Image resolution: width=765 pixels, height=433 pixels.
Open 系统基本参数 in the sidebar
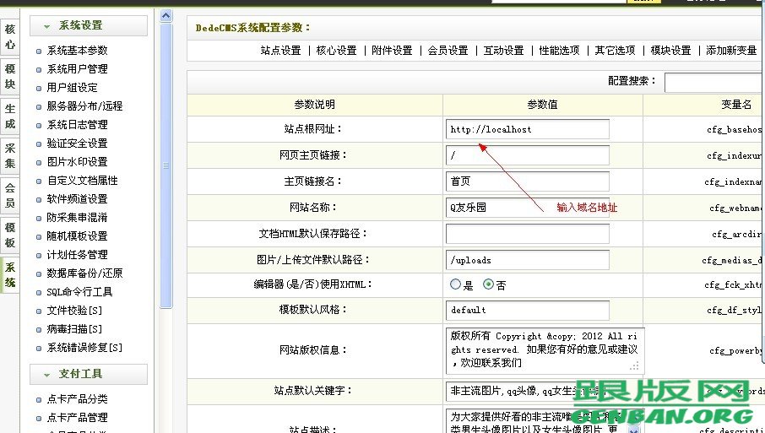point(77,51)
